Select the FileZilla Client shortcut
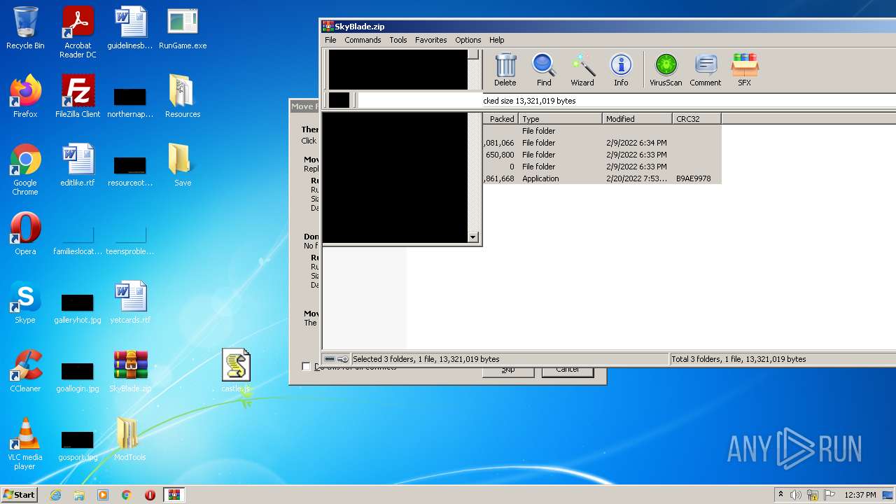Screen dimensions: 896x504 click(x=78, y=97)
